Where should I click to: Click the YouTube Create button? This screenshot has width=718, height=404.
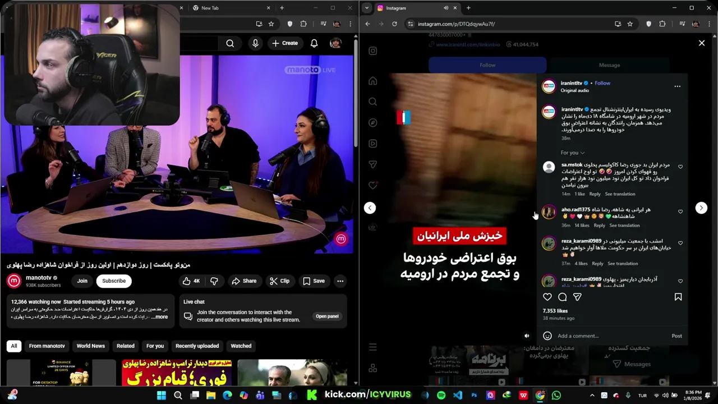tap(285, 43)
